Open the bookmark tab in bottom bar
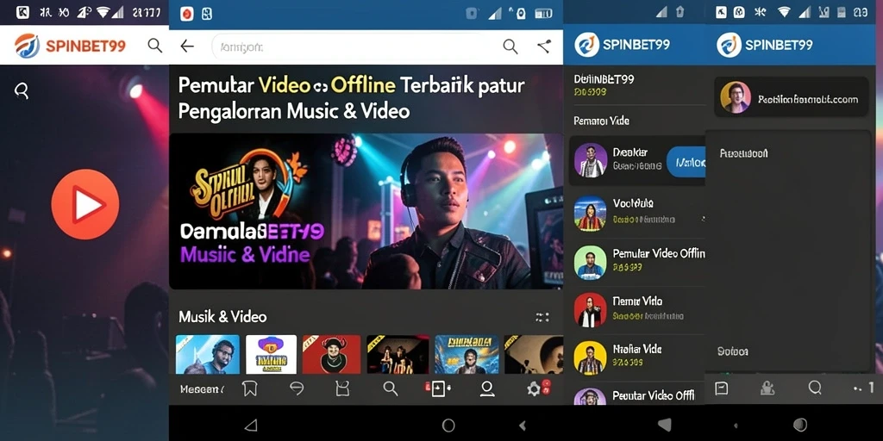This screenshot has width=883, height=441. [249, 388]
